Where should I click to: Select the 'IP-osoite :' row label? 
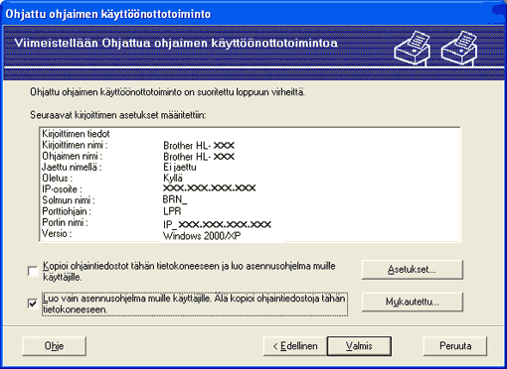point(62,189)
